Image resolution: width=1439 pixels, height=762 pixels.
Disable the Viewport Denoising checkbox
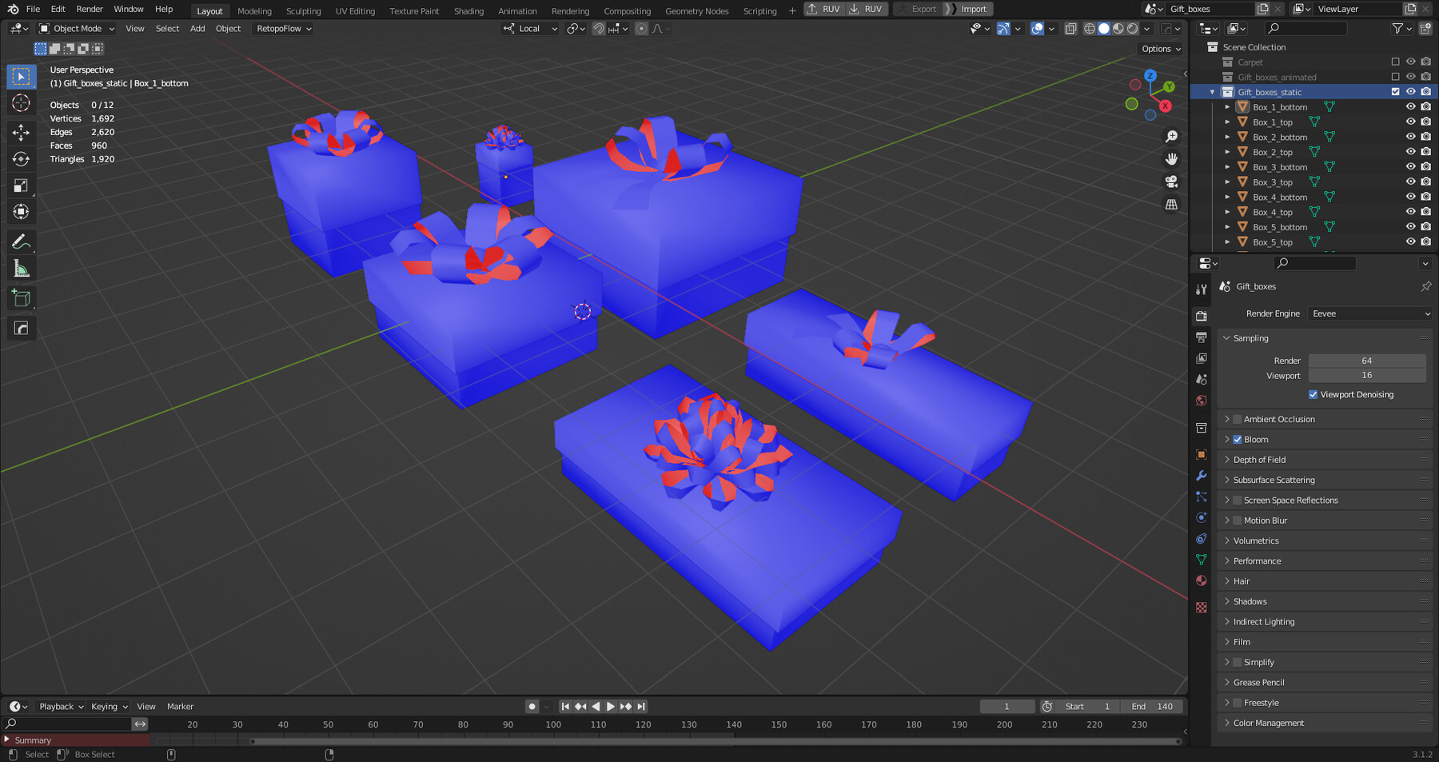coord(1312,394)
